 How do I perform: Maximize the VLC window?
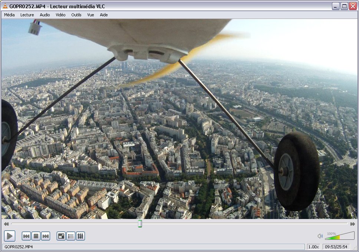pyautogui.click(x=344, y=6)
